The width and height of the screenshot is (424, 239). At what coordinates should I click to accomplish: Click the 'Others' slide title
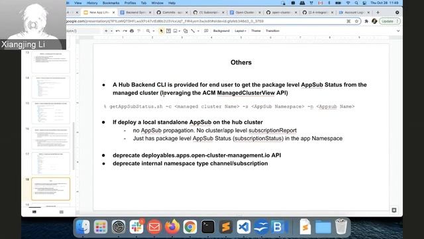(241, 62)
